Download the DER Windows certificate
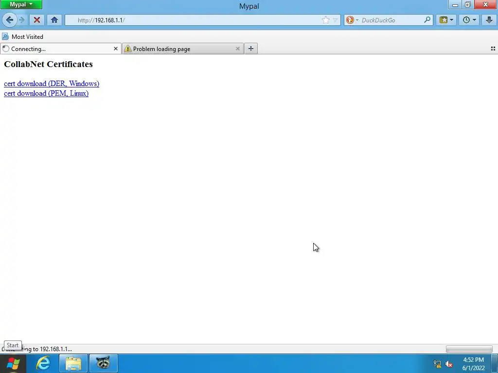The width and height of the screenshot is (498, 373). (x=52, y=84)
